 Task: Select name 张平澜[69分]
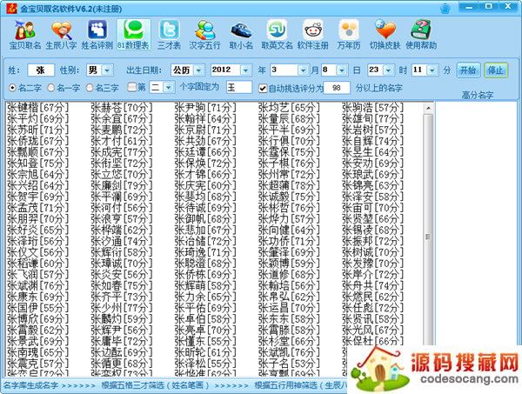pos(122,197)
